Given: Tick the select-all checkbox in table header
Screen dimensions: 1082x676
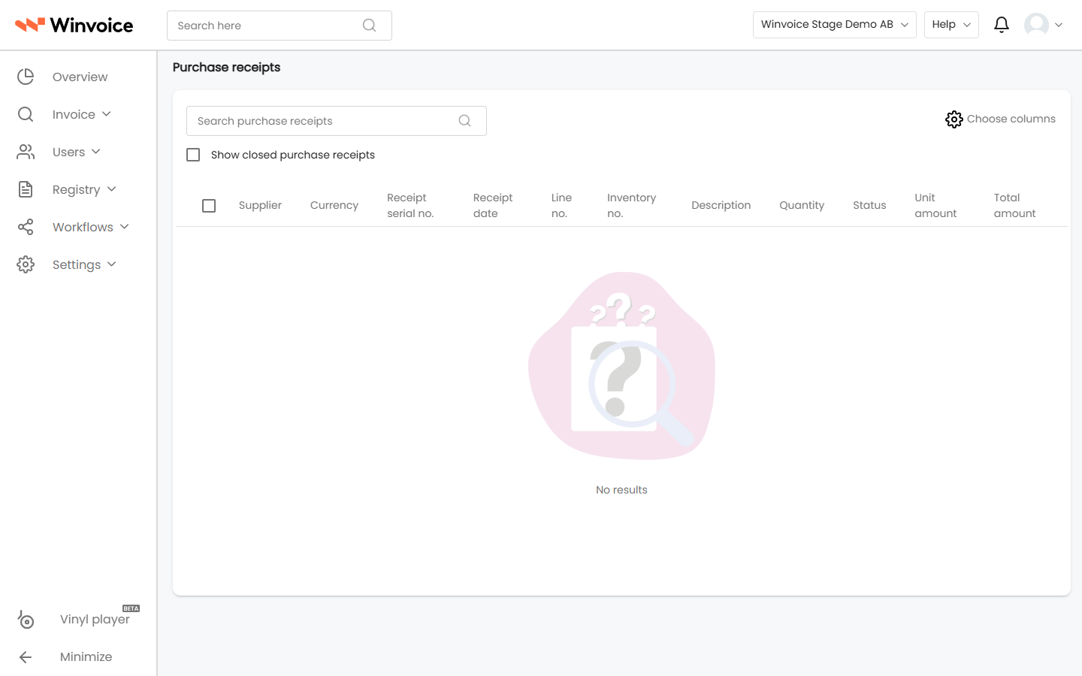Looking at the screenshot, I should 209,206.
